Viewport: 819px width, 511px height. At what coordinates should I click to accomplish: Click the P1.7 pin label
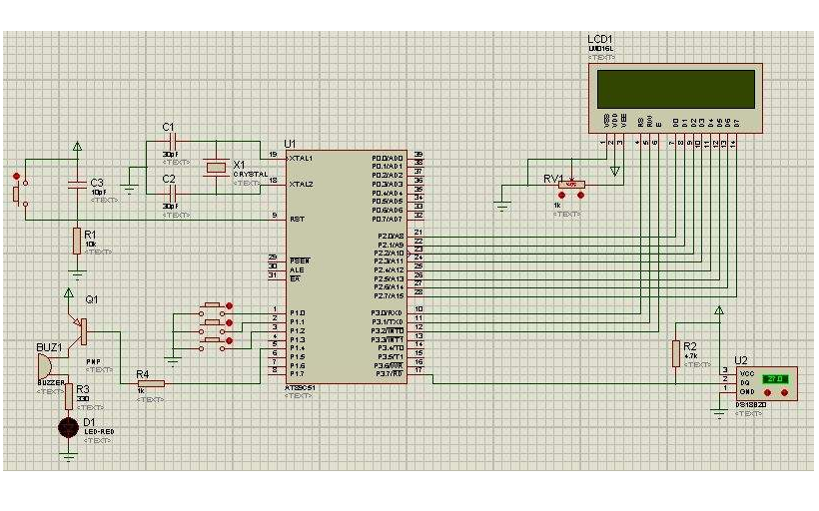click(298, 373)
